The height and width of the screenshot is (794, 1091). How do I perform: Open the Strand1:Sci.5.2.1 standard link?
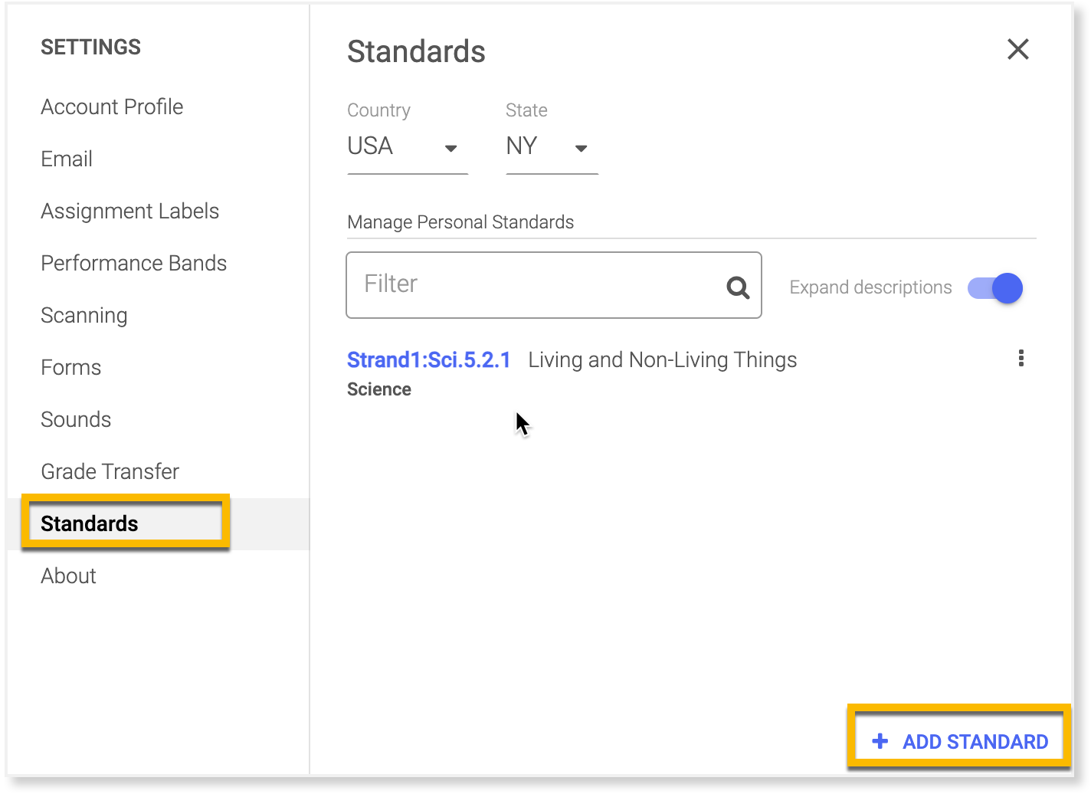click(x=428, y=360)
